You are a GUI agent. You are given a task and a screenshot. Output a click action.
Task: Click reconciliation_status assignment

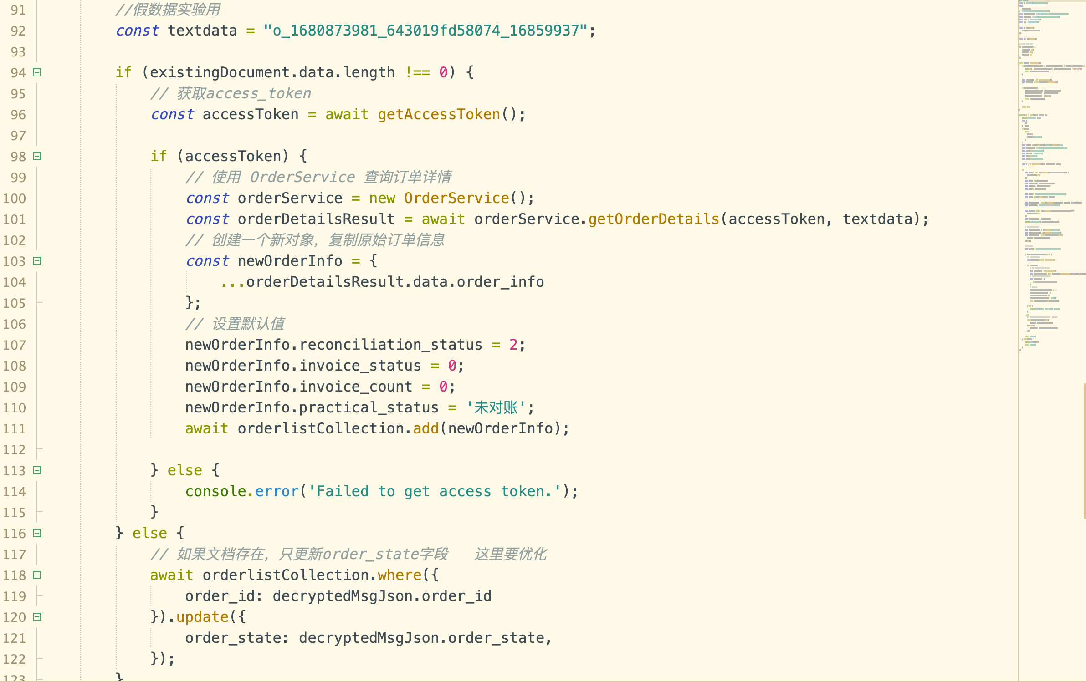(355, 345)
